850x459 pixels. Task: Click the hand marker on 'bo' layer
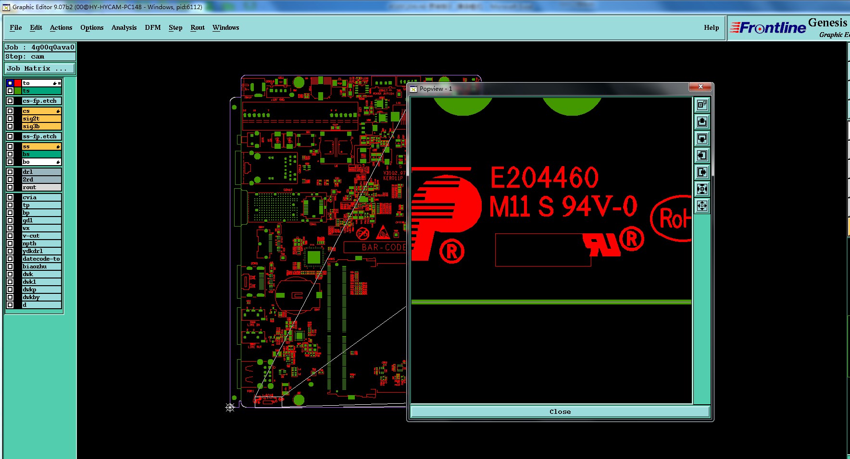[x=58, y=162]
